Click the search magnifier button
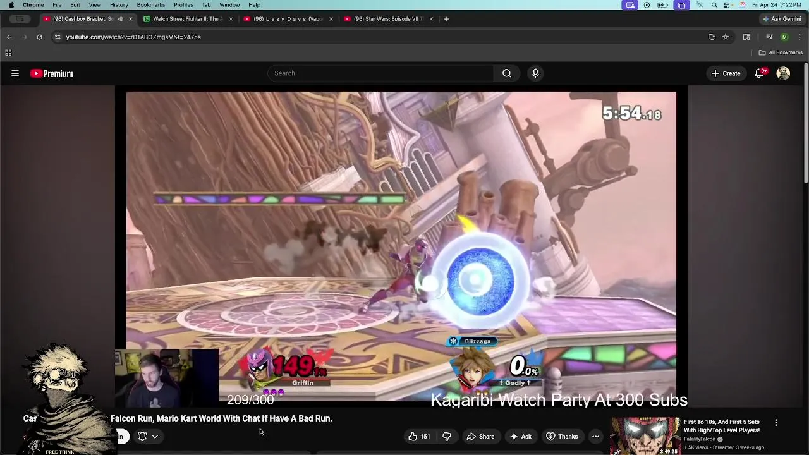Viewport: 809px width, 455px height. (507, 73)
